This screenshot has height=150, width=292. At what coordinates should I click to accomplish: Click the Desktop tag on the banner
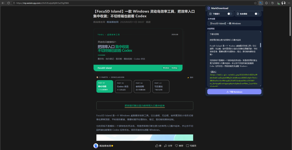175,68
